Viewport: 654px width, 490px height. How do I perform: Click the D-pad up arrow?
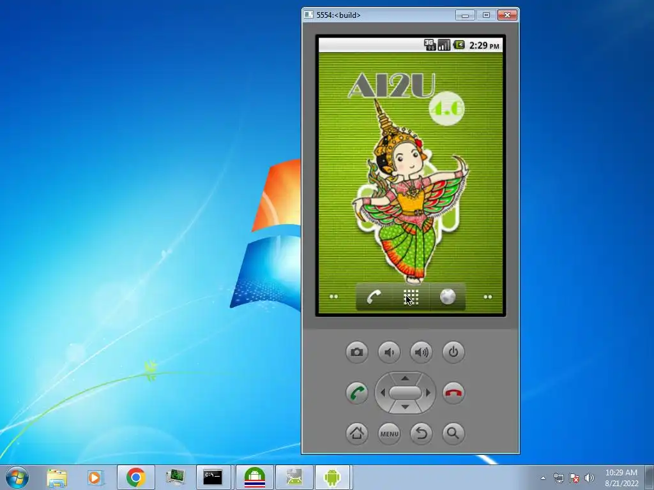405,378
